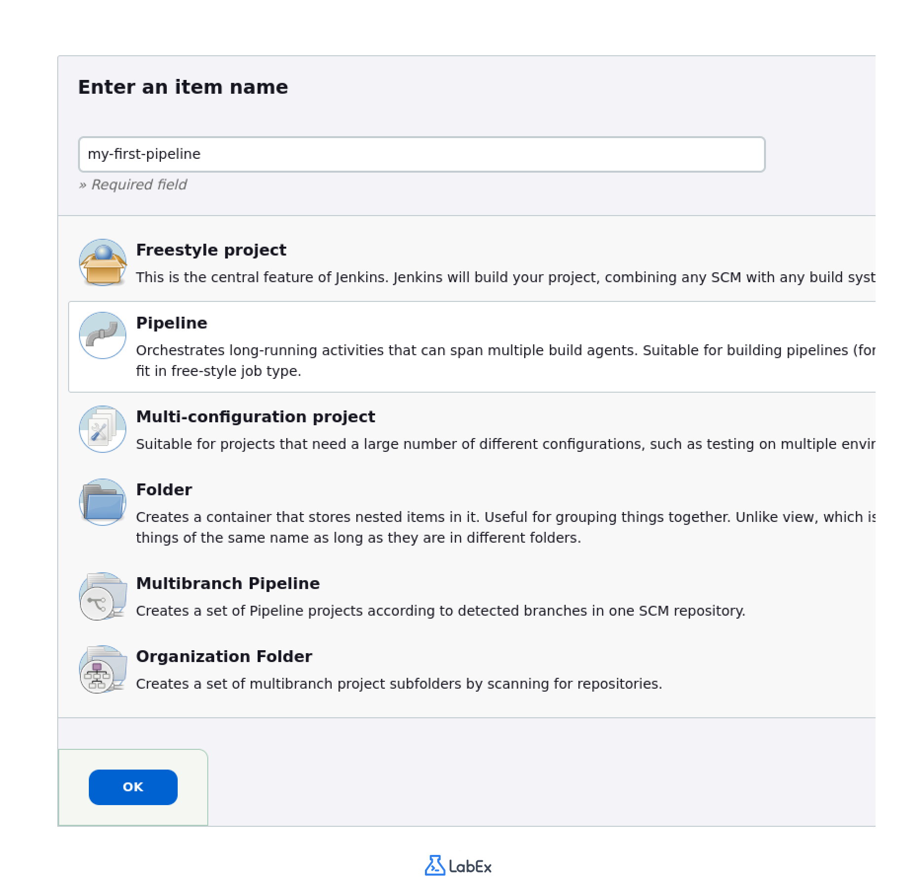Click the Required field notice

(x=133, y=185)
